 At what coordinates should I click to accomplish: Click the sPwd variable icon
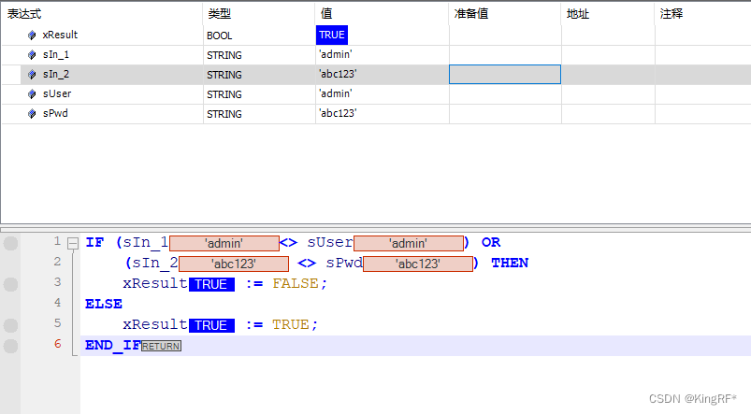click(x=32, y=113)
